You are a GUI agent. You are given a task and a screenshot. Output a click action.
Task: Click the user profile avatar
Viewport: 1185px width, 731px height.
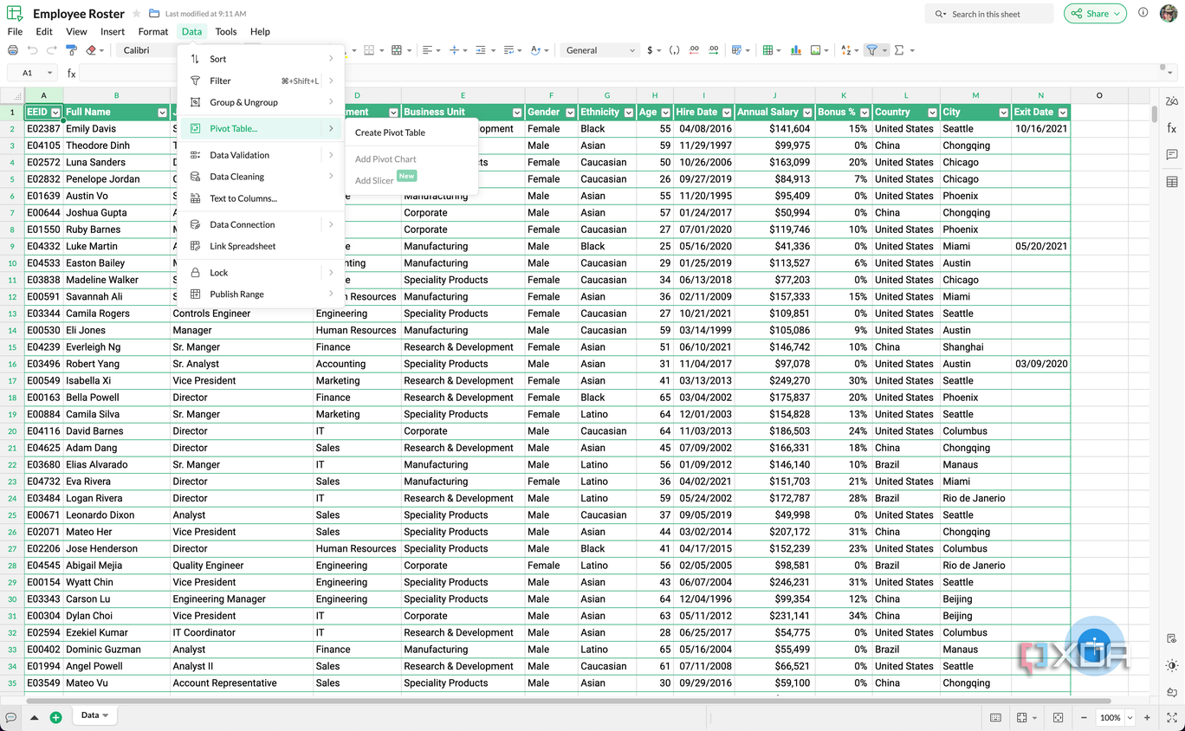(x=1169, y=13)
